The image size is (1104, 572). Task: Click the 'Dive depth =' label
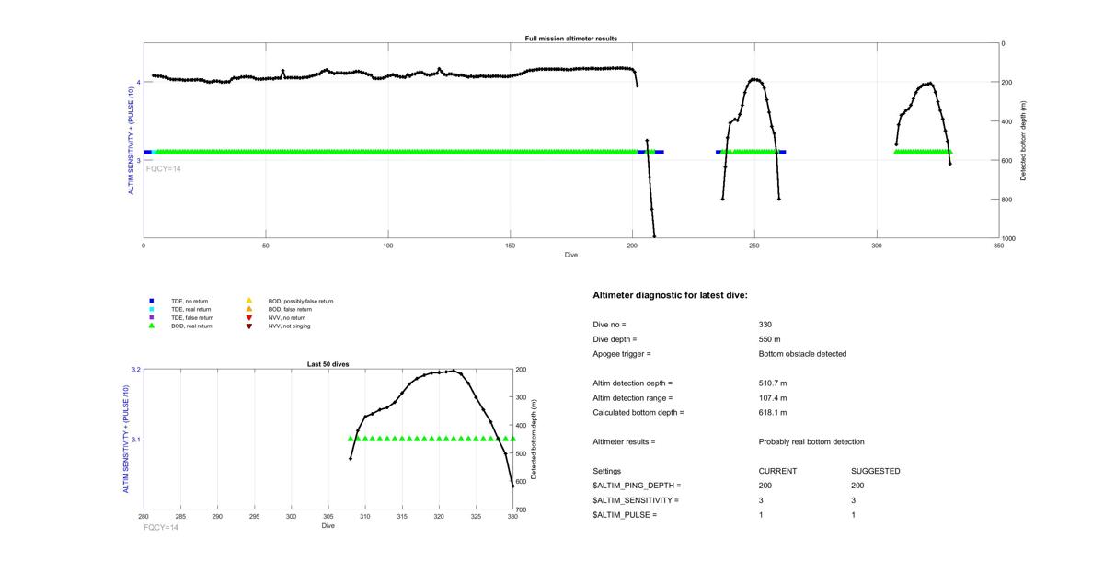pos(615,339)
